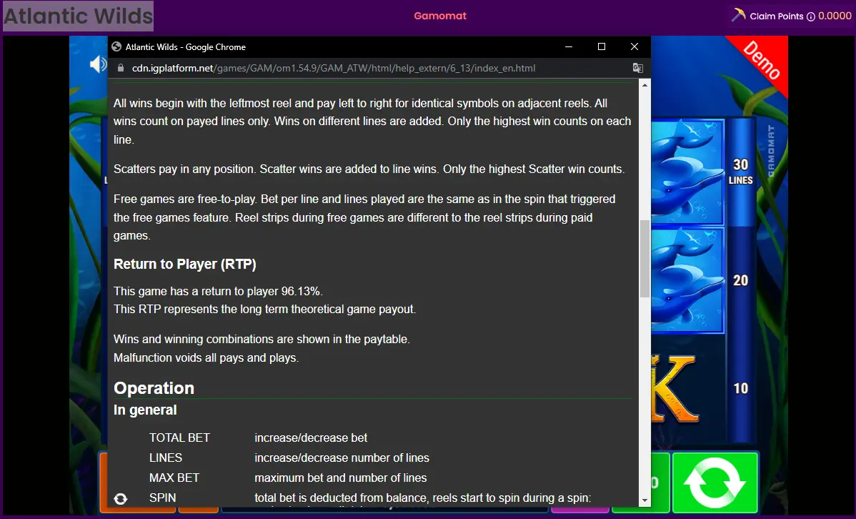The height and width of the screenshot is (519, 856).
Task: Click the Return to Player (RTP) heading
Action: coord(184,265)
